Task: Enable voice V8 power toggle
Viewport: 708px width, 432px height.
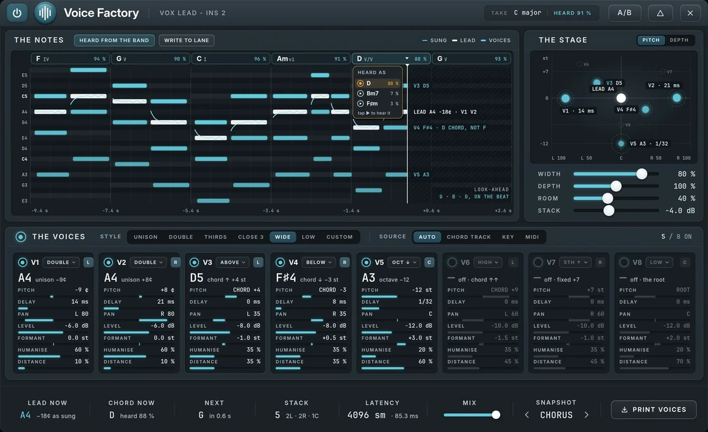Action: tap(624, 262)
